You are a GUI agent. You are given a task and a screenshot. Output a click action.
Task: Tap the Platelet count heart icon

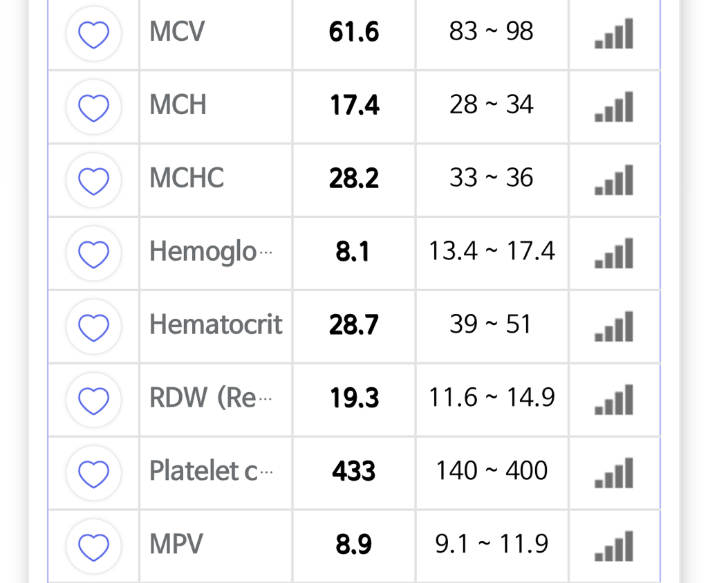[93, 474]
